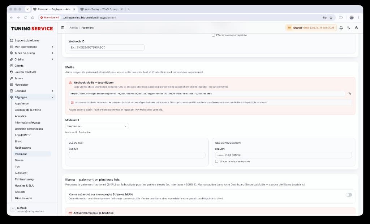Open Autotuner settings page

click(21, 173)
